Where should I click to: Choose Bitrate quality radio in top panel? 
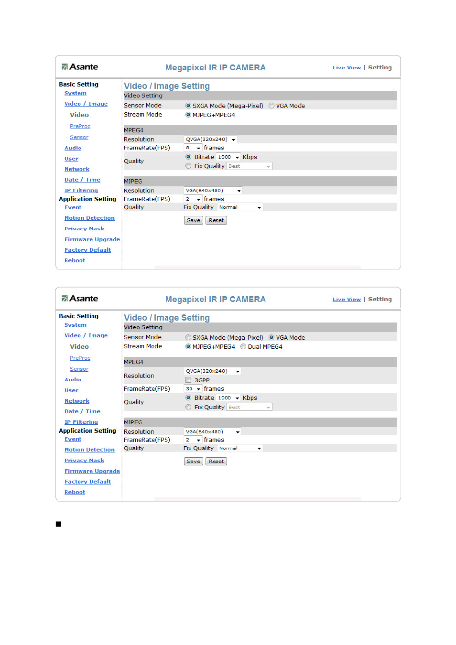pyautogui.click(x=188, y=157)
